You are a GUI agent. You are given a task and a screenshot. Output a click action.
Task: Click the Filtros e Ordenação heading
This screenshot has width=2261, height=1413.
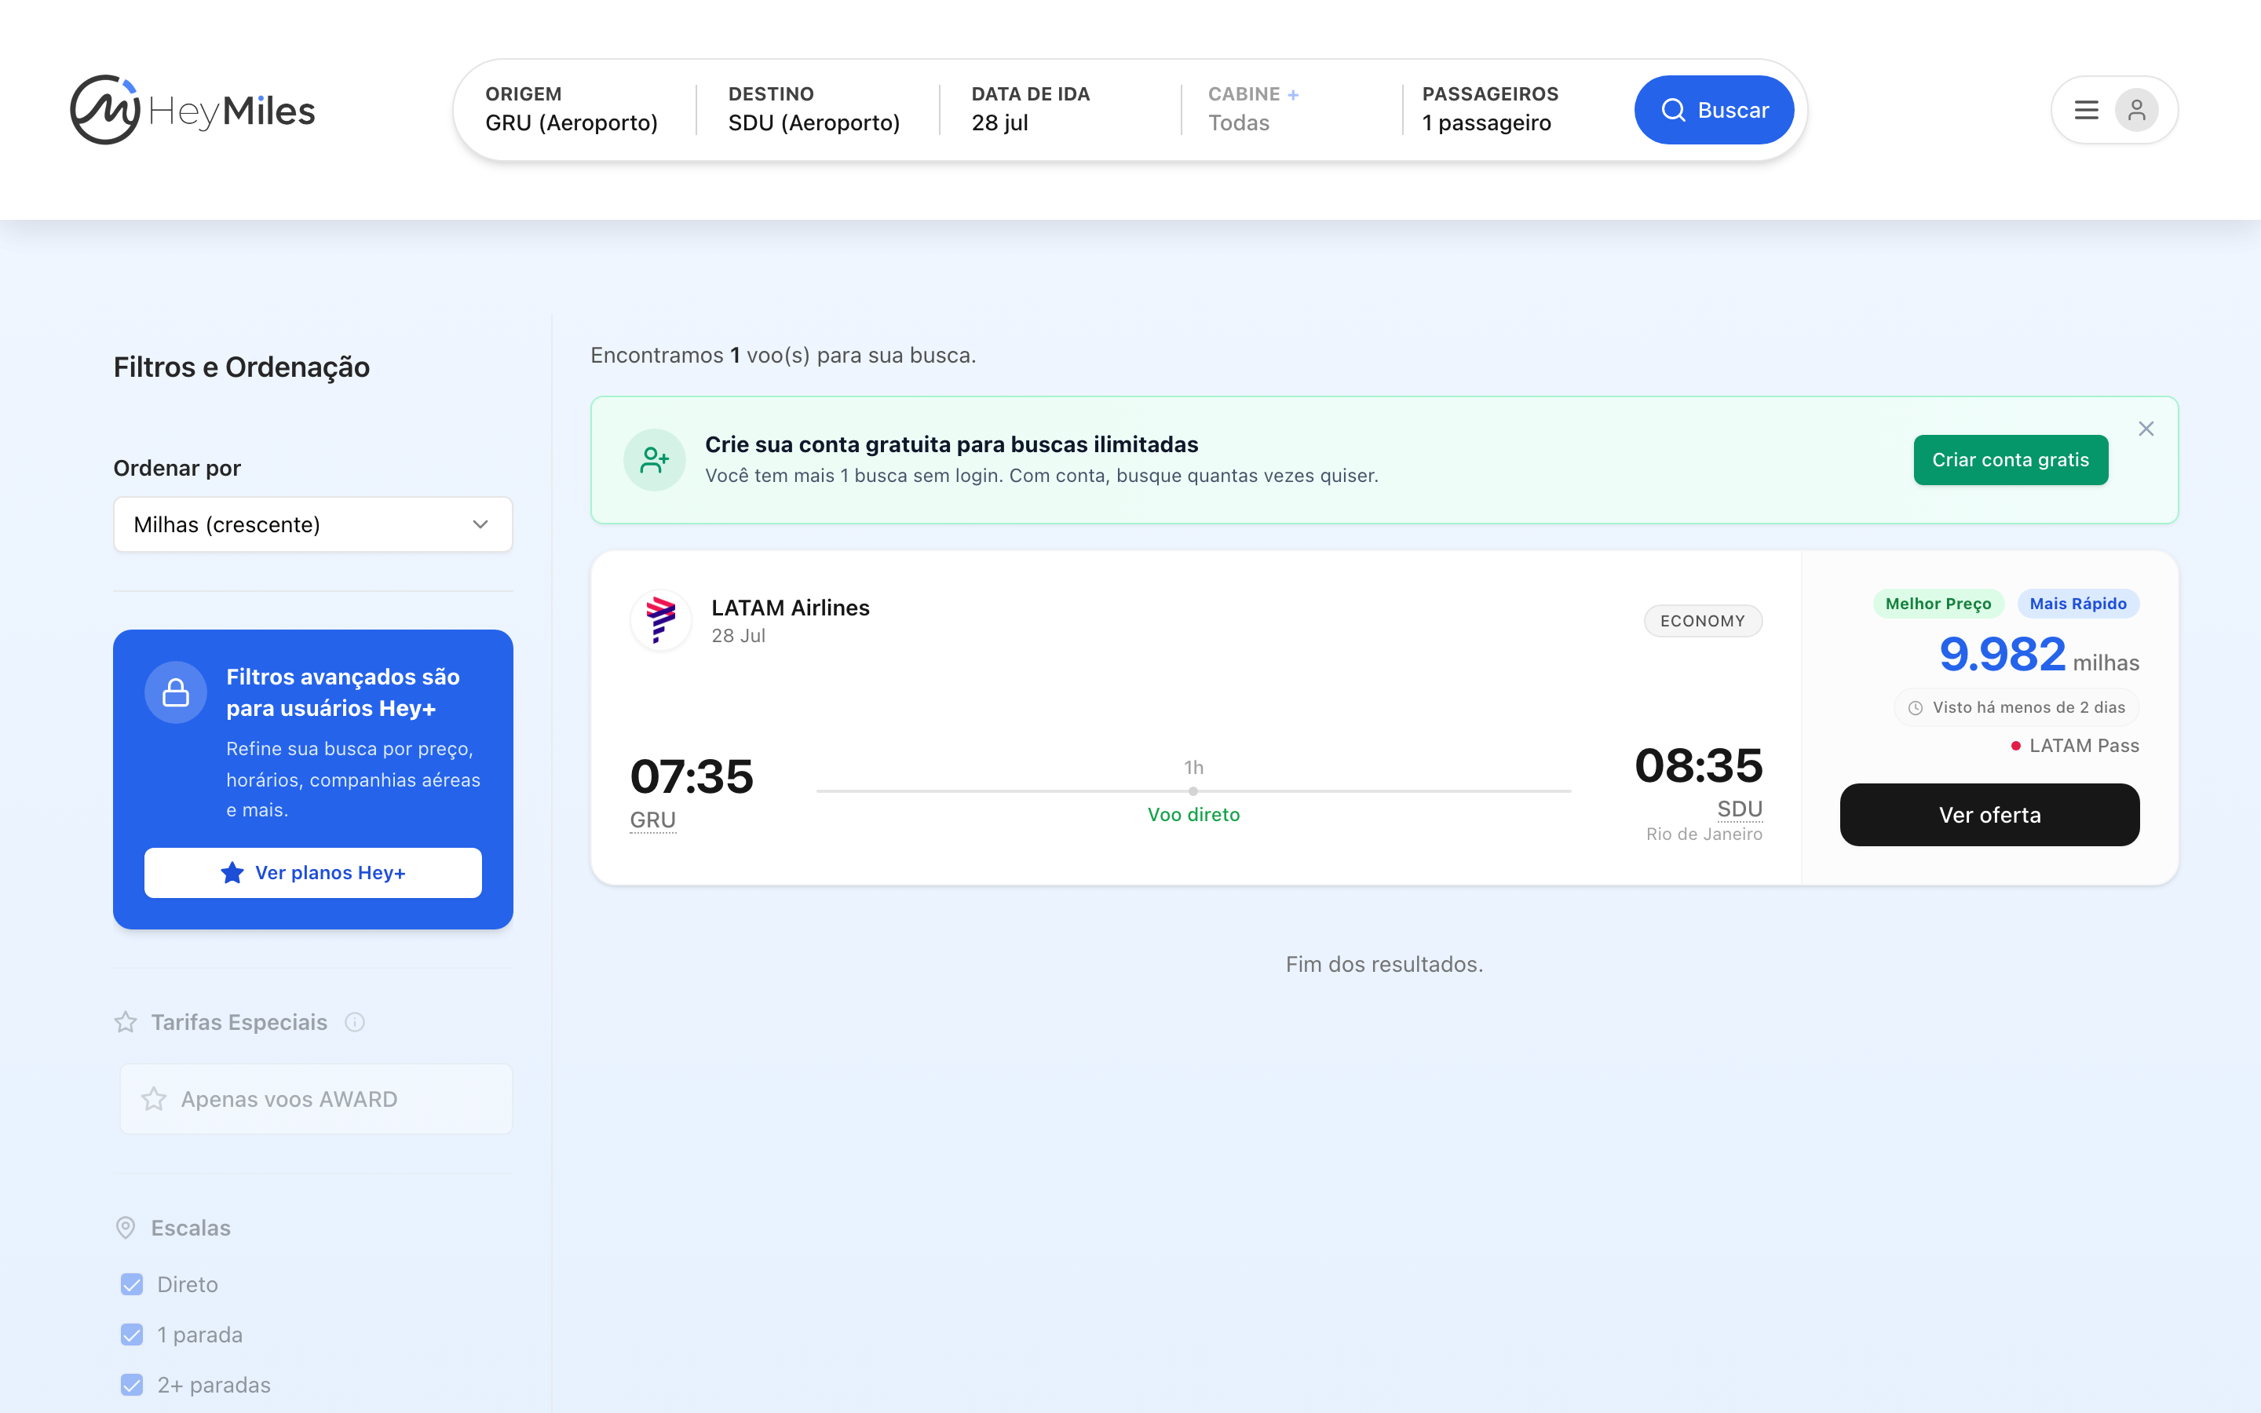tap(241, 367)
